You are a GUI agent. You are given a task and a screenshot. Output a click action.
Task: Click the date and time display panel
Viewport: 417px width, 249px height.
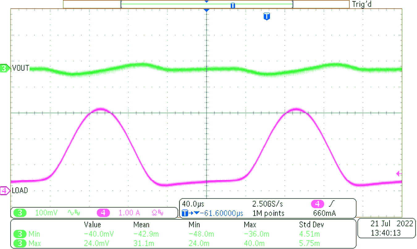pos(386,229)
